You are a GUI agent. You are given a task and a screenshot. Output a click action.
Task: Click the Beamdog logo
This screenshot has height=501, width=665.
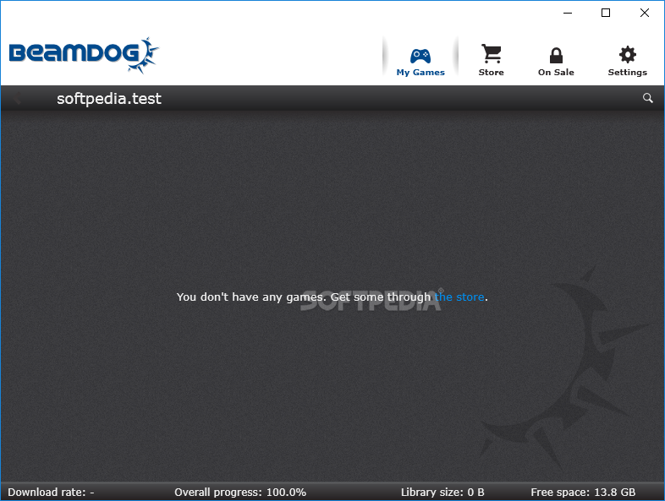point(84,55)
